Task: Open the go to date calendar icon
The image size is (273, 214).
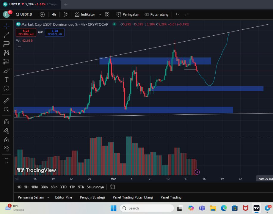Action: coord(112,187)
